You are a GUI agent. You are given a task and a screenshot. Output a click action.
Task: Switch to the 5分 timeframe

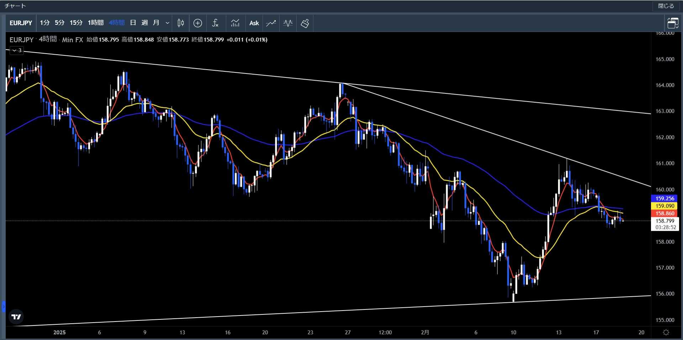(x=59, y=23)
